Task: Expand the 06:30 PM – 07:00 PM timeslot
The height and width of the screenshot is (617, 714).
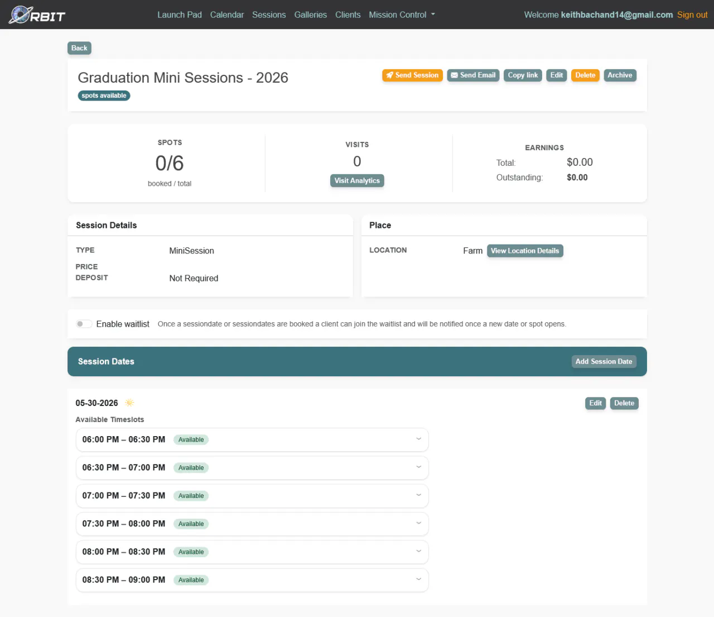Action: point(252,467)
